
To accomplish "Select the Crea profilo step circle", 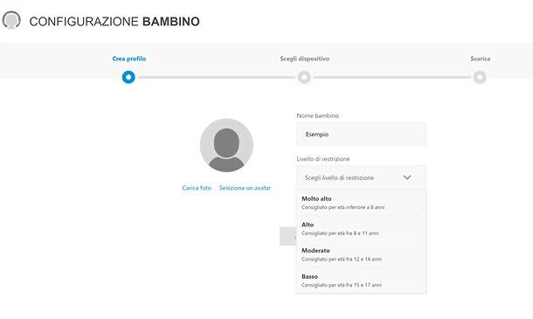I will coord(128,77).
